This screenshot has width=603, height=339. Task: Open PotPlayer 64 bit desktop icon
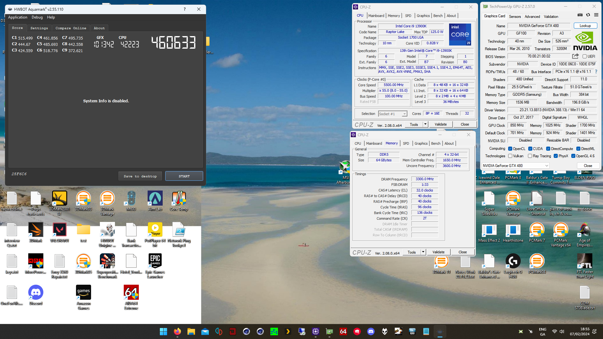point(155,234)
